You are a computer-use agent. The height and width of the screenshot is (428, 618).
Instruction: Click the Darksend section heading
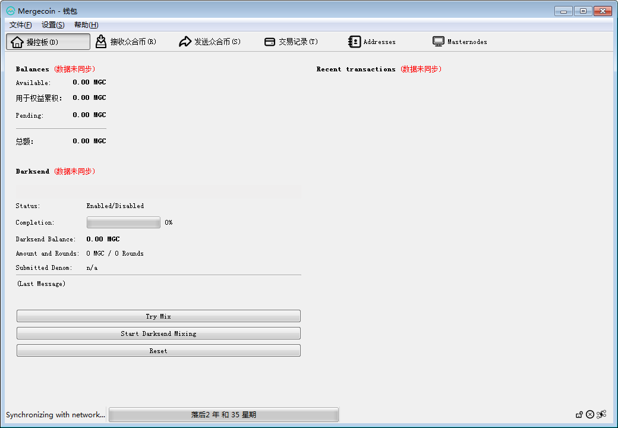[x=32, y=171]
